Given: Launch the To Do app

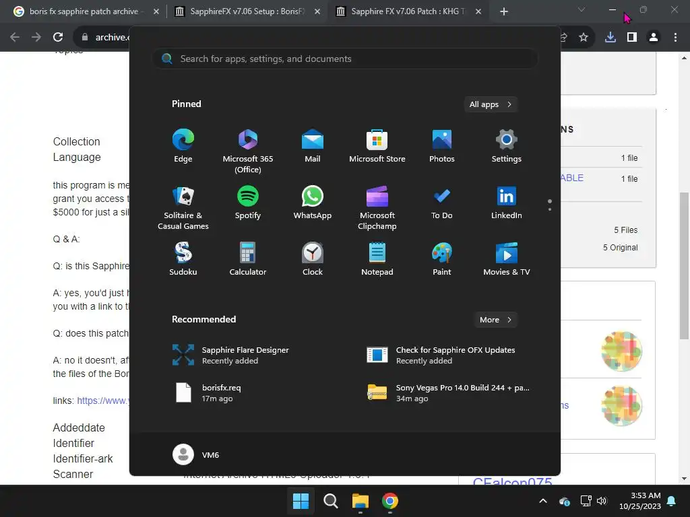Looking at the screenshot, I should (x=442, y=203).
